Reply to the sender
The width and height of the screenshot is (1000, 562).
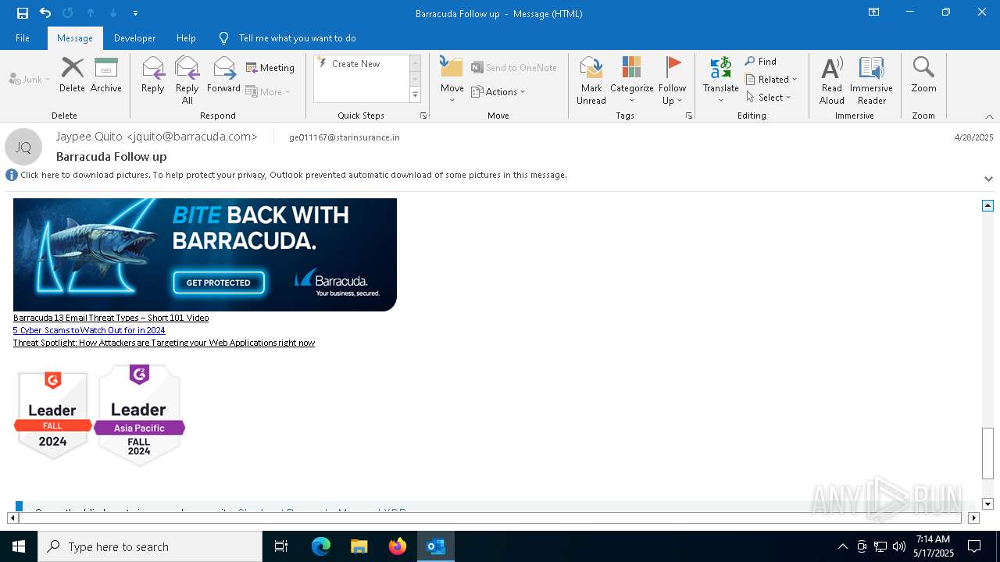coord(153,75)
